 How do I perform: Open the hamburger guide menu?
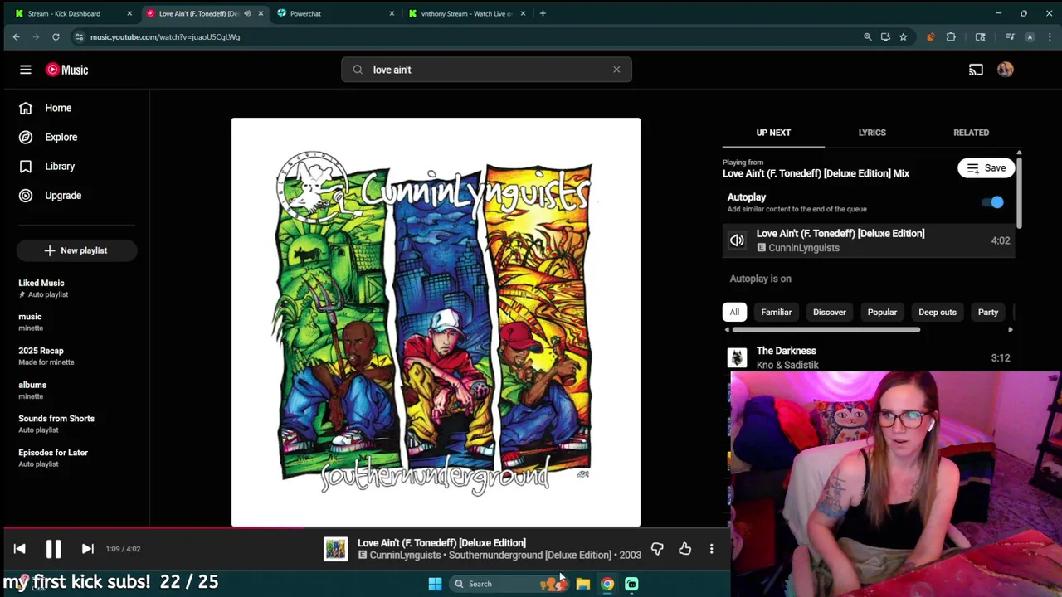(x=25, y=70)
